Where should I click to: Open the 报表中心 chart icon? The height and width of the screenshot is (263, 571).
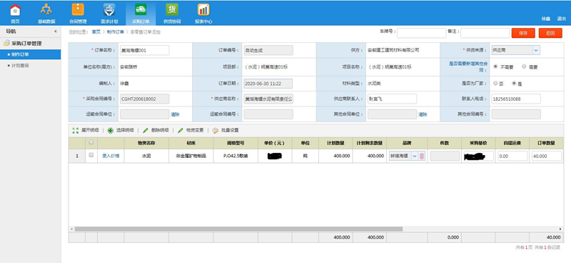click(203, 9)
